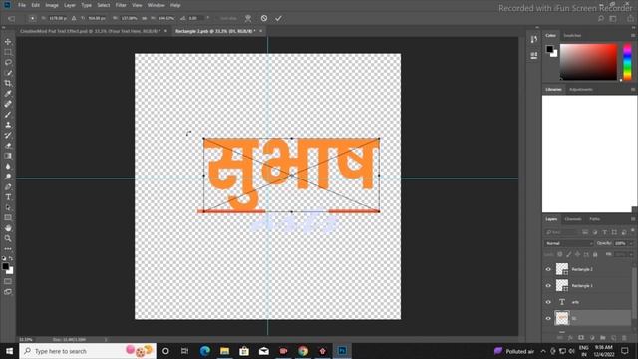Screen dimensions: 638x359
Task: Open the Properties panel icon
Action: coord(534,56)
